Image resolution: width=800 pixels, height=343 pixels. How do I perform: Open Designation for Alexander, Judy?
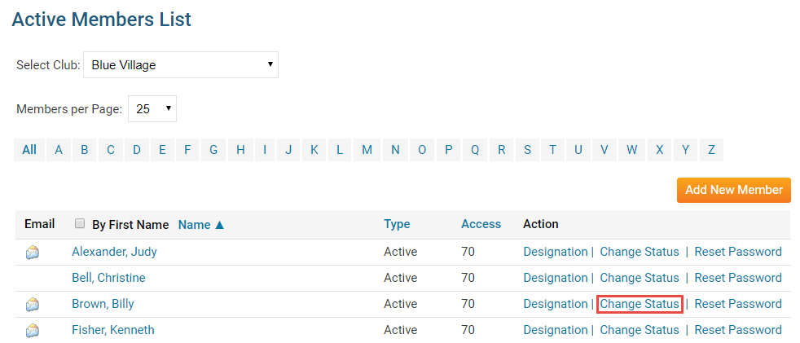(x=555, y=252)
